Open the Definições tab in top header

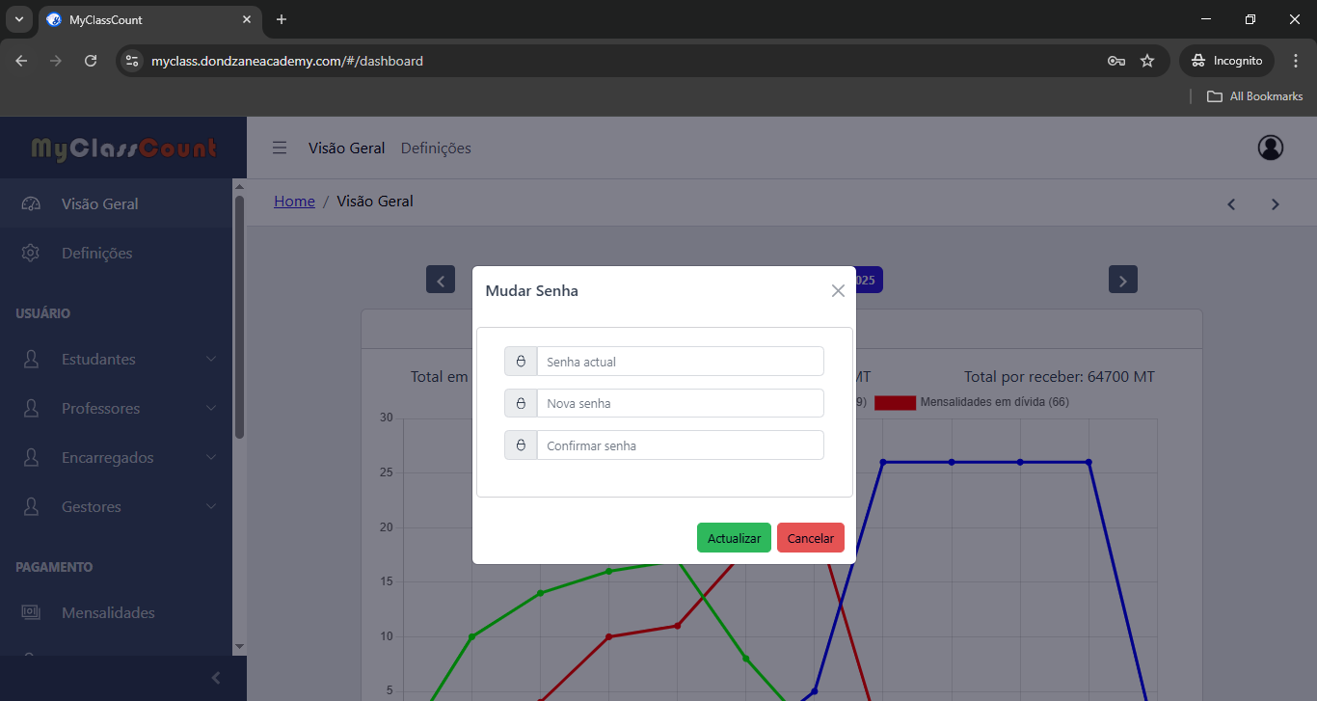pos(436,148)
